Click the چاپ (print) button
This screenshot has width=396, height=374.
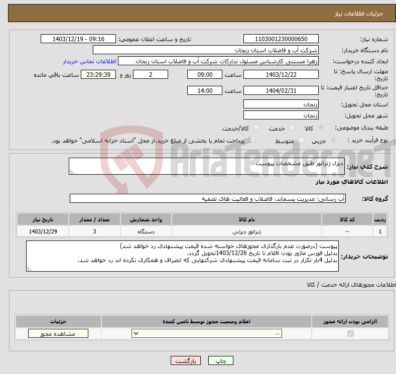point(220,360)
